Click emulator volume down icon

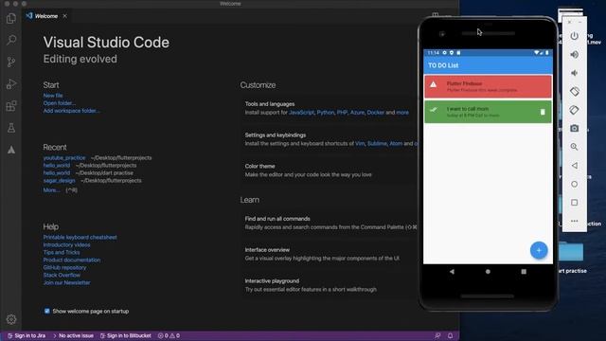575,73
